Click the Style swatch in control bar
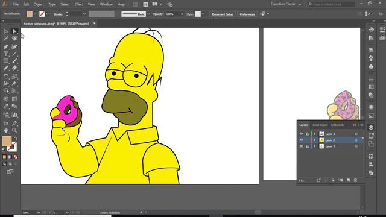Screen dimensions: 386x217 198,14
